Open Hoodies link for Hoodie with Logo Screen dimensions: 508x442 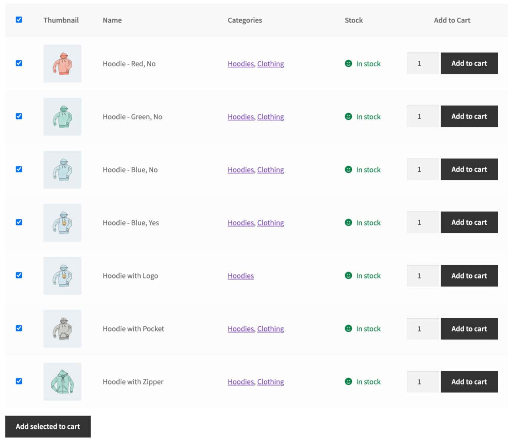point(241,276)
